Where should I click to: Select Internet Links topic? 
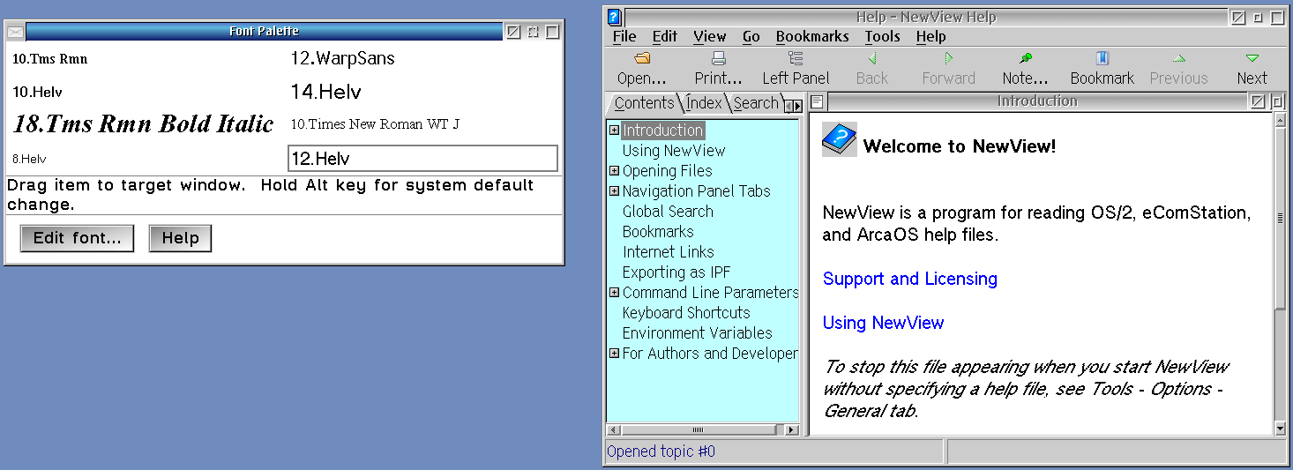click(x=669, y=251)
